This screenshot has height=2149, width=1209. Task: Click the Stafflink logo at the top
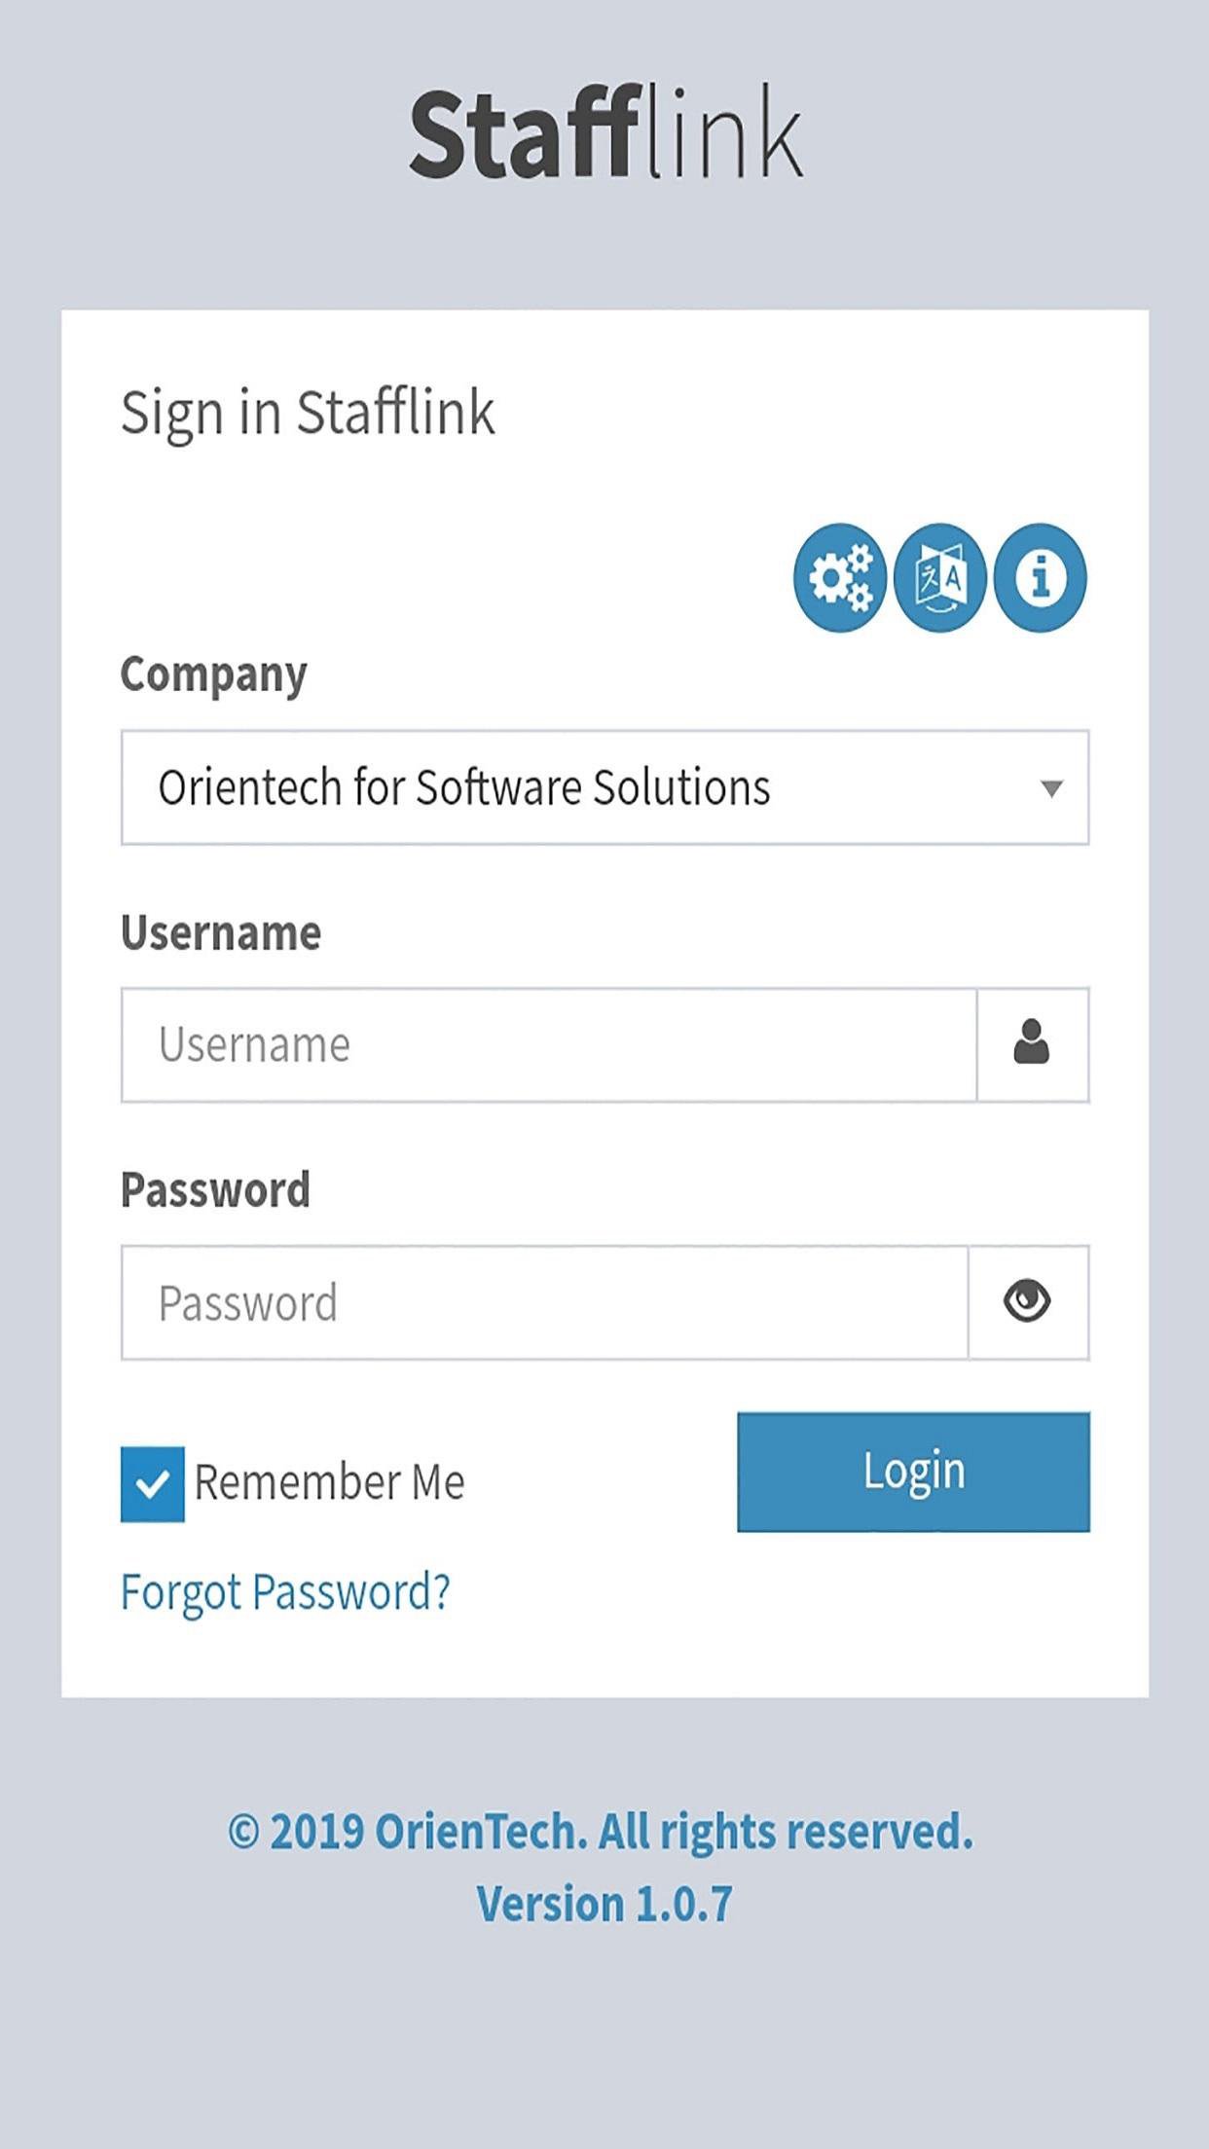coord(604,136)
